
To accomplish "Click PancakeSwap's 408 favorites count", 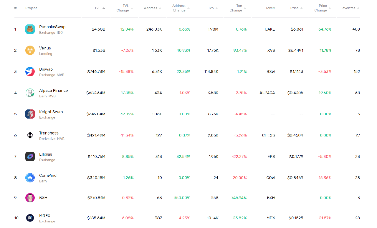I will [x=356, y=29].
